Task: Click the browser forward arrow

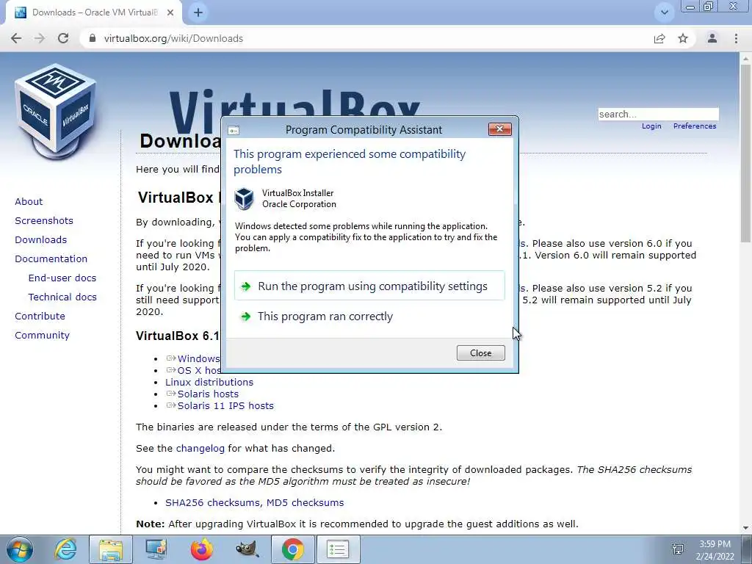Action: point(40,38)
